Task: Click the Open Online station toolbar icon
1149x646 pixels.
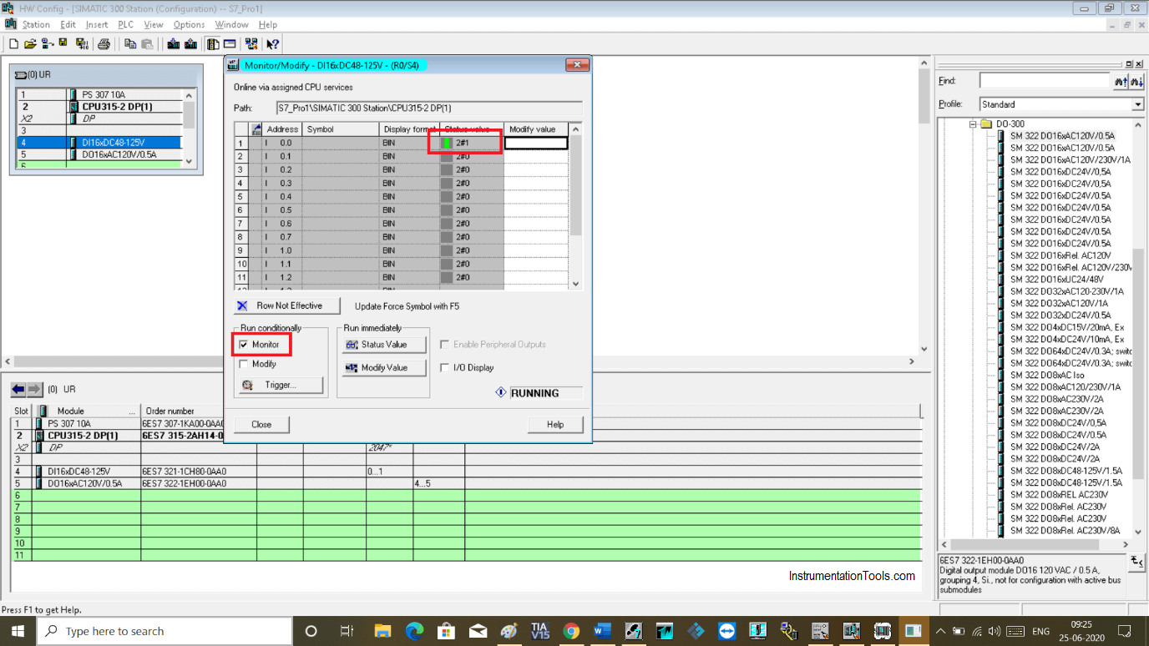Action: 48,44
